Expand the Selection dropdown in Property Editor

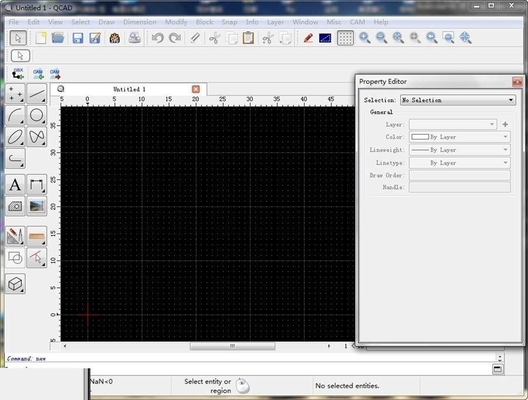pos(458,100)
